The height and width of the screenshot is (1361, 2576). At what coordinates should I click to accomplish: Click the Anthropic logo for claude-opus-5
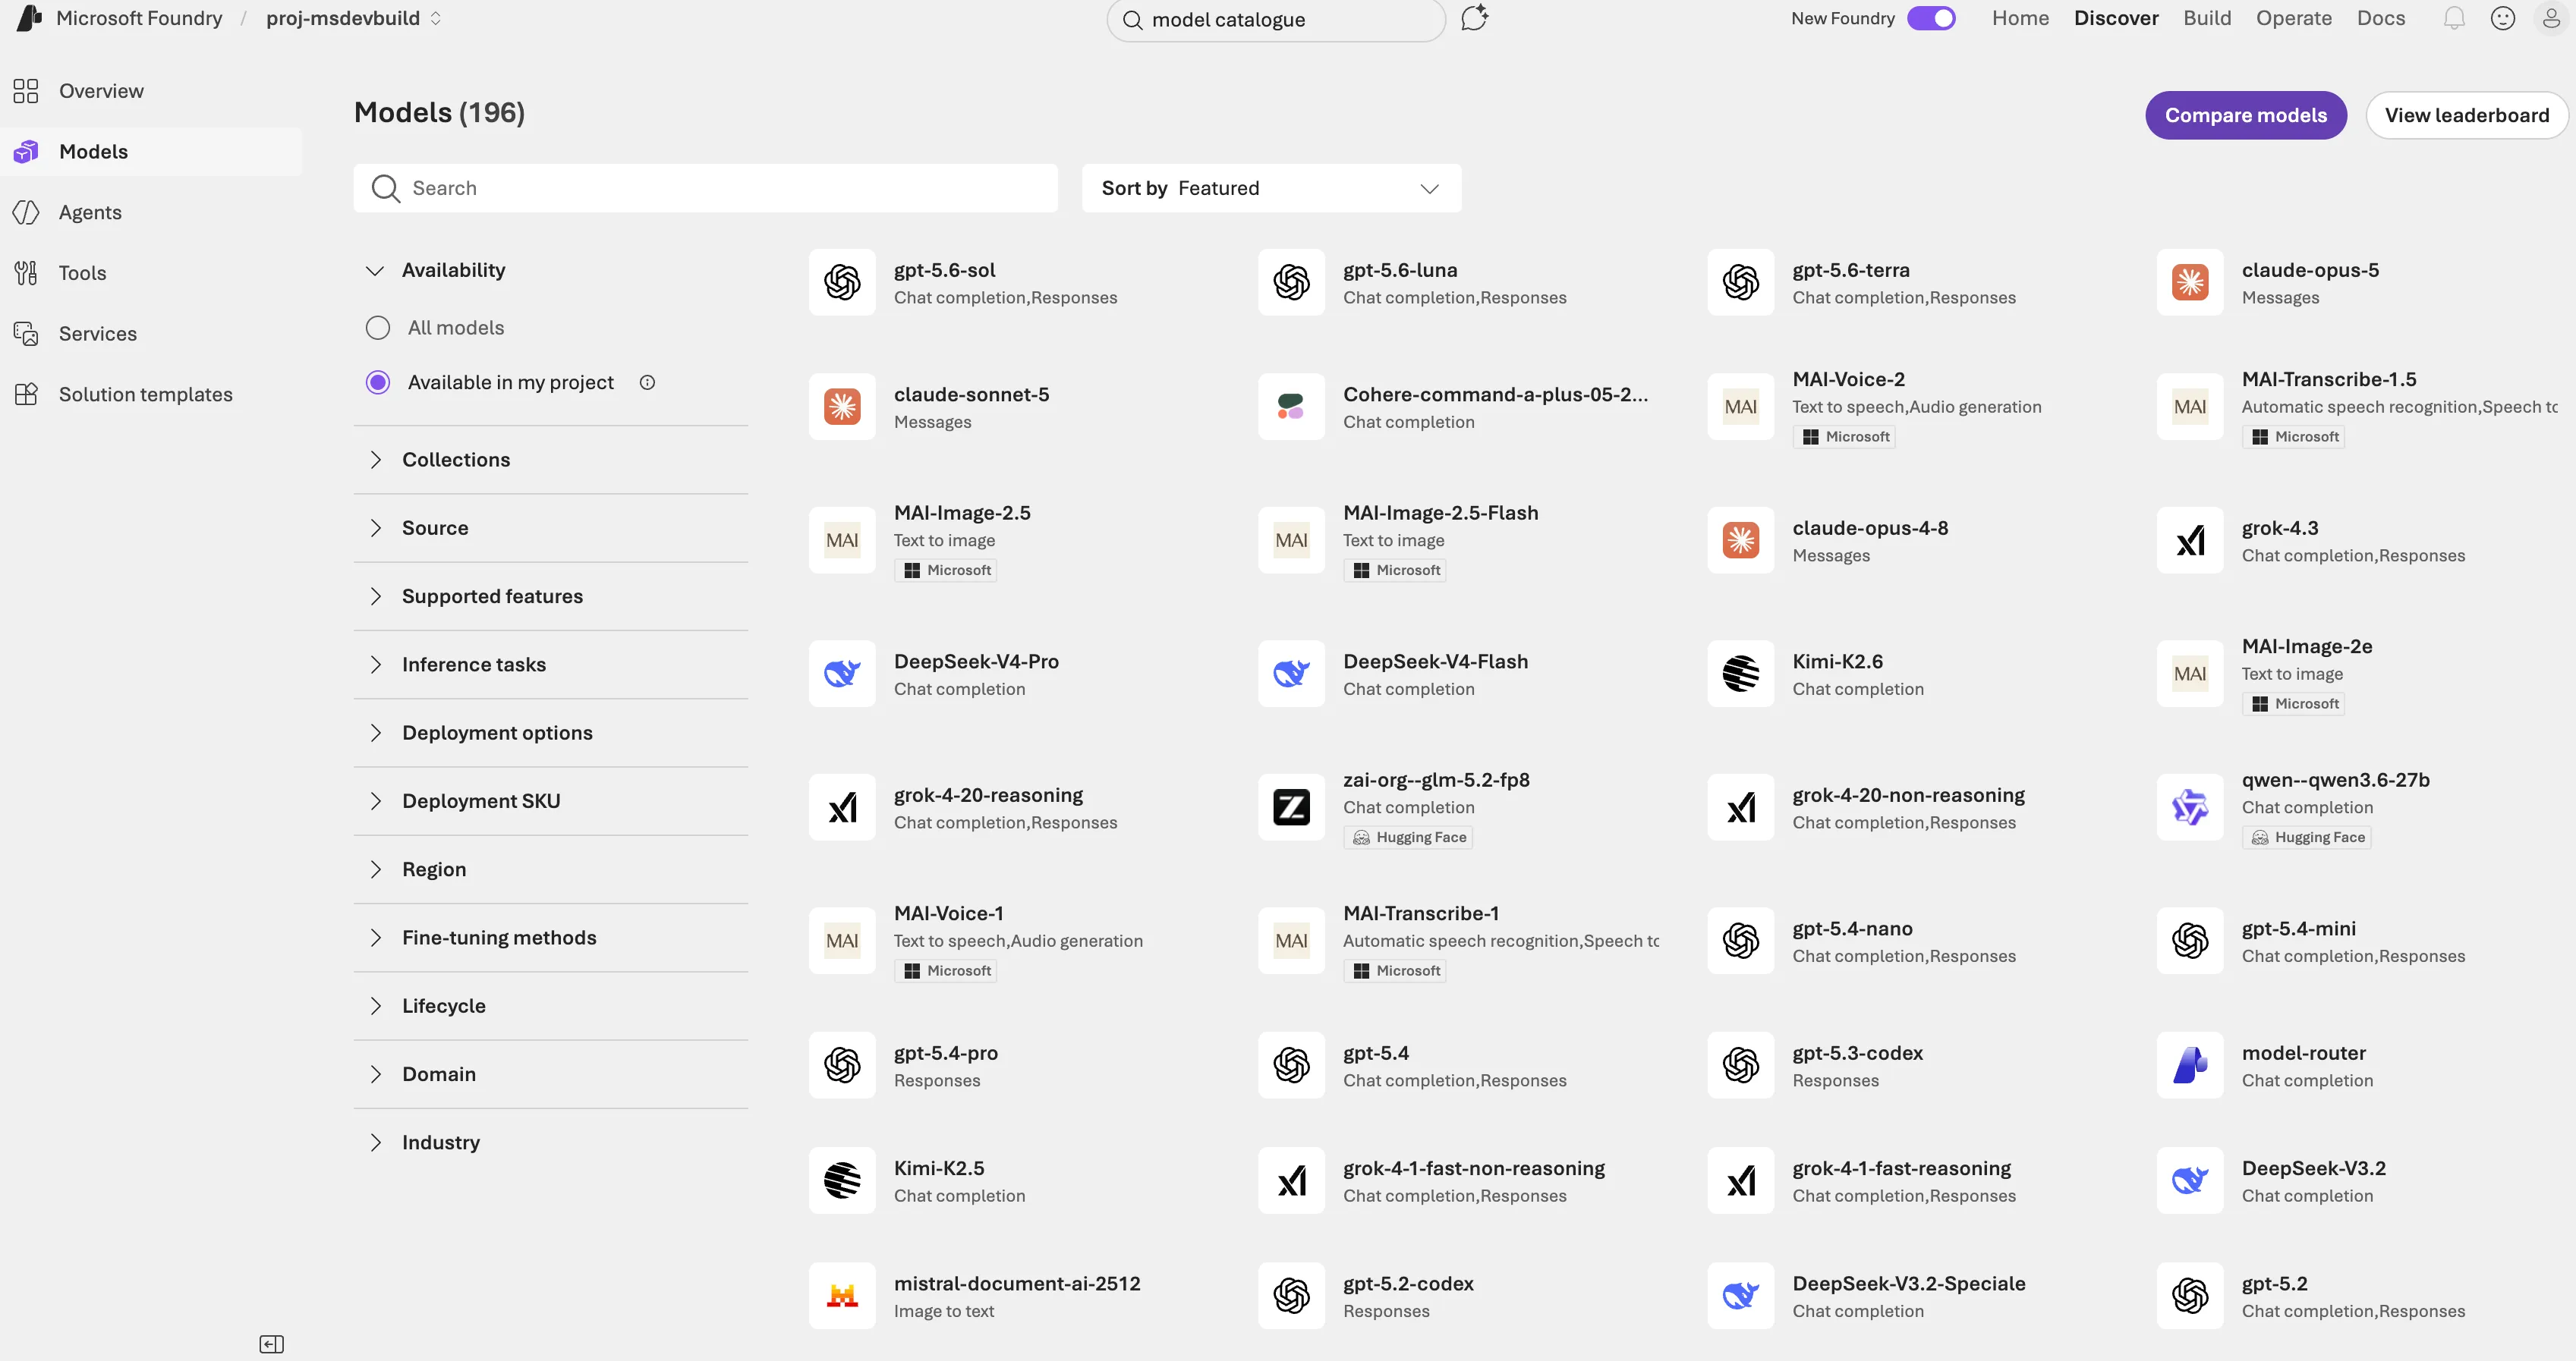[2190, 283]
